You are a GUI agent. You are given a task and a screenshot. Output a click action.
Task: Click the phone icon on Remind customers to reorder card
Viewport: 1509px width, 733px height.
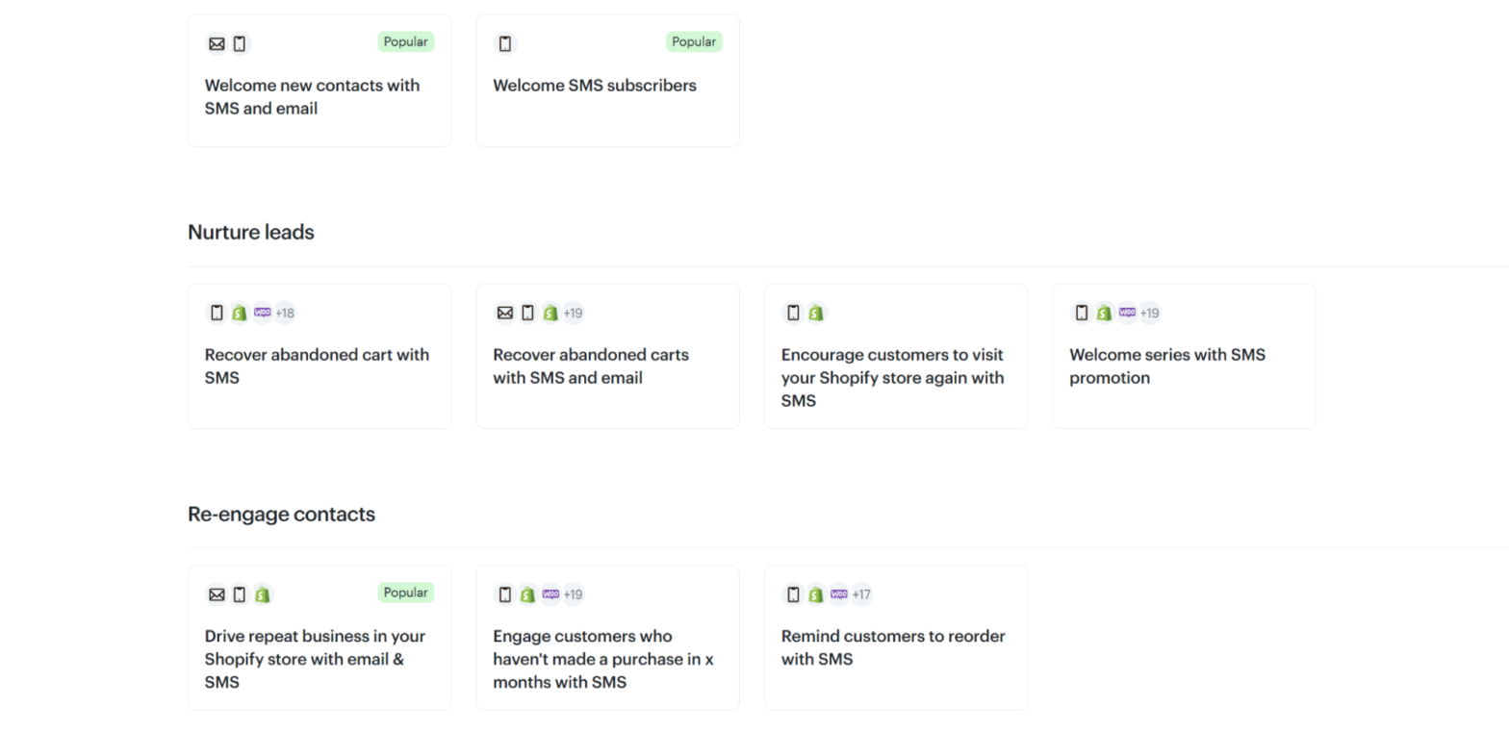pos(793,594)
